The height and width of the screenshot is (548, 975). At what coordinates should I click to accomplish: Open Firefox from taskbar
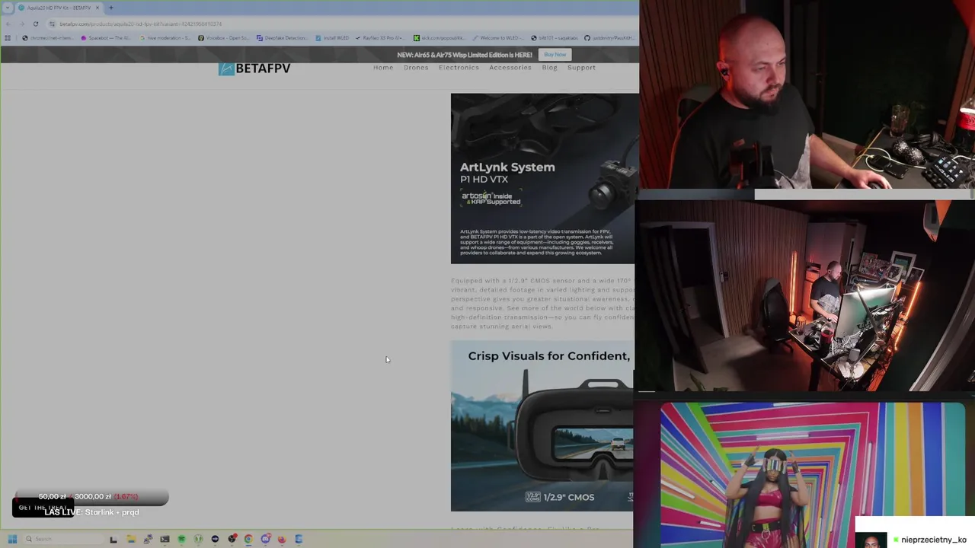pyautogui.click(x=282, y=539)
